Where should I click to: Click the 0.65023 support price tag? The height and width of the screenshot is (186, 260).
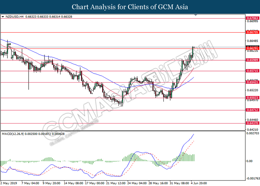251,98
